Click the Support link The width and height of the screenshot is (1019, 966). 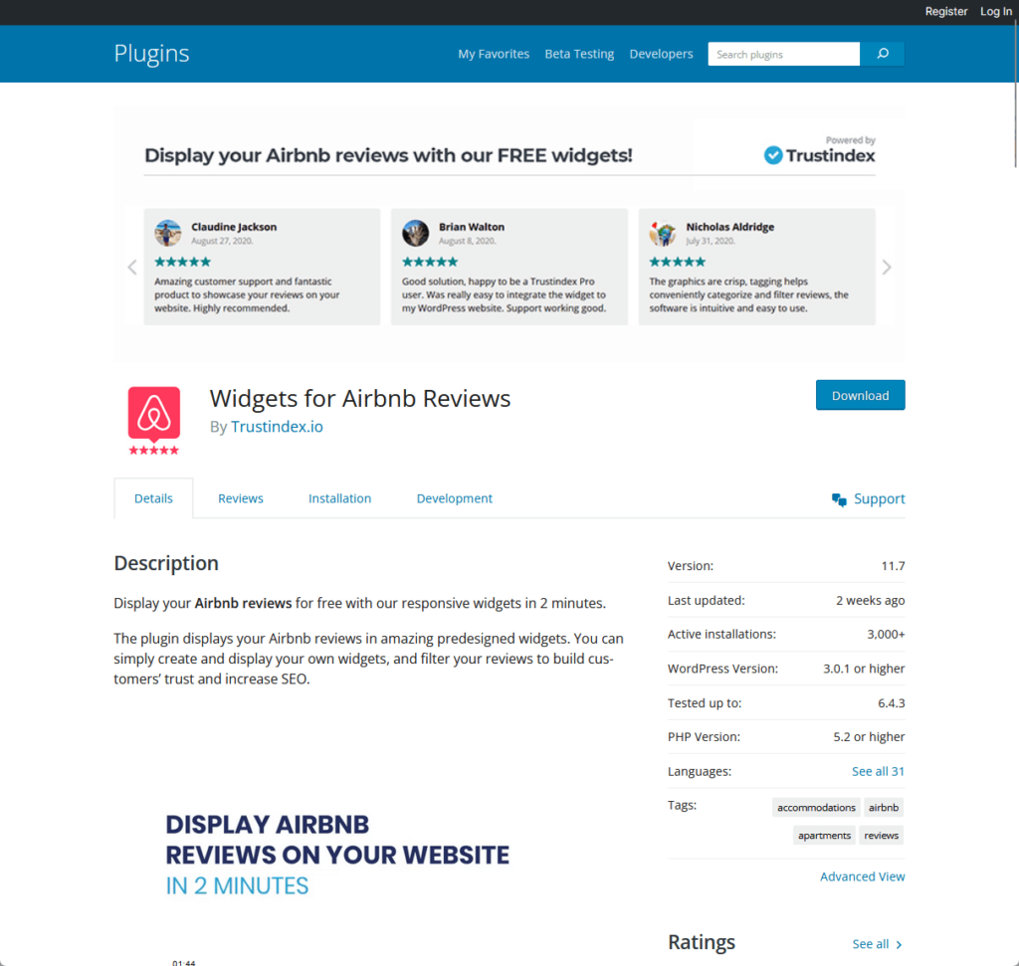click(880, 498)
